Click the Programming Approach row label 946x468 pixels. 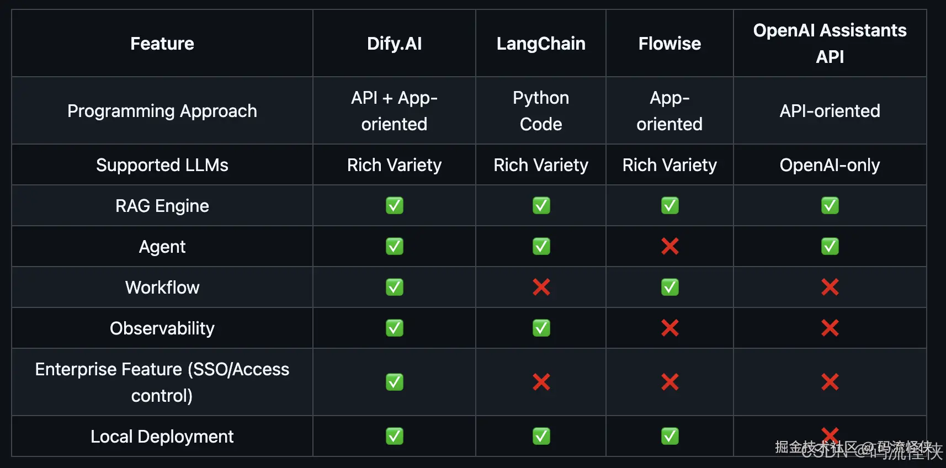coord(162,111)
